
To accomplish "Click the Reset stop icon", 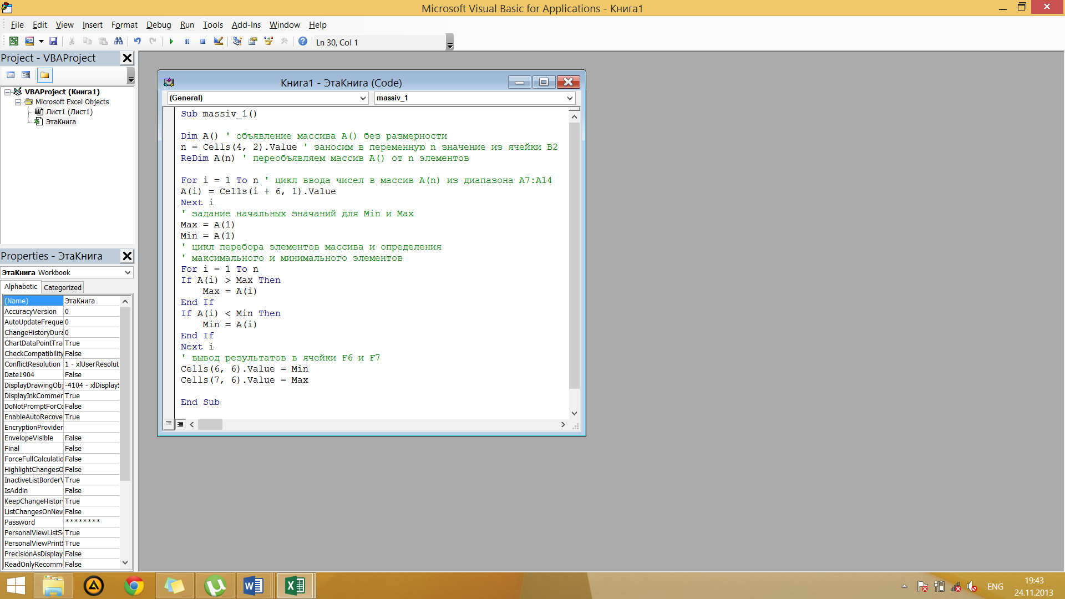I will [x=202, y=41].
